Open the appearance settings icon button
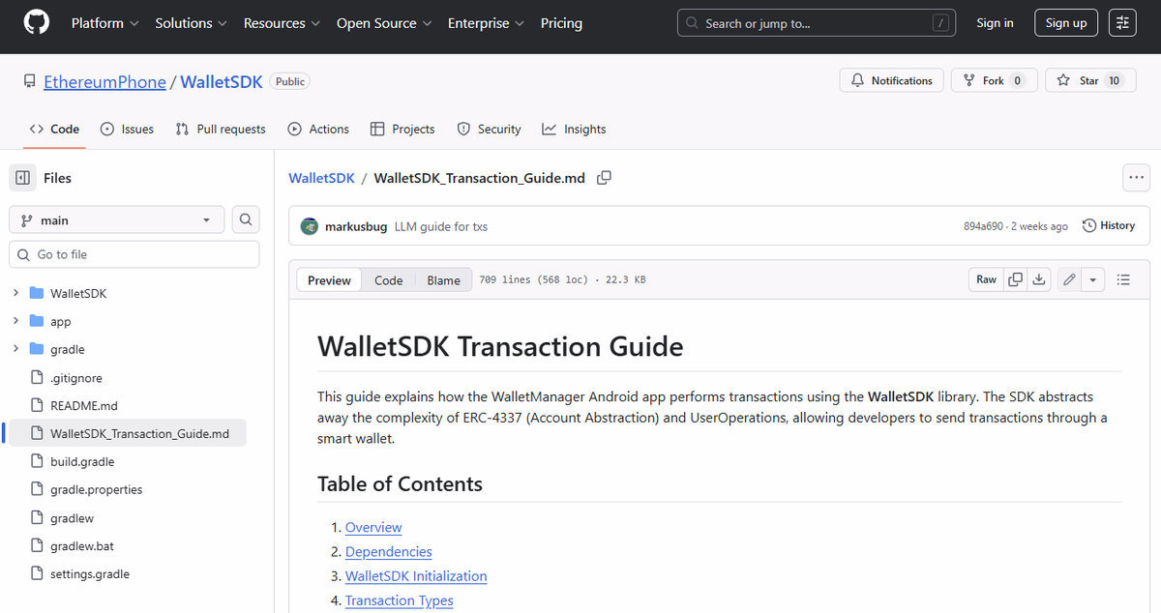This screenshot has width=1161, height=613. point(1122,23)
